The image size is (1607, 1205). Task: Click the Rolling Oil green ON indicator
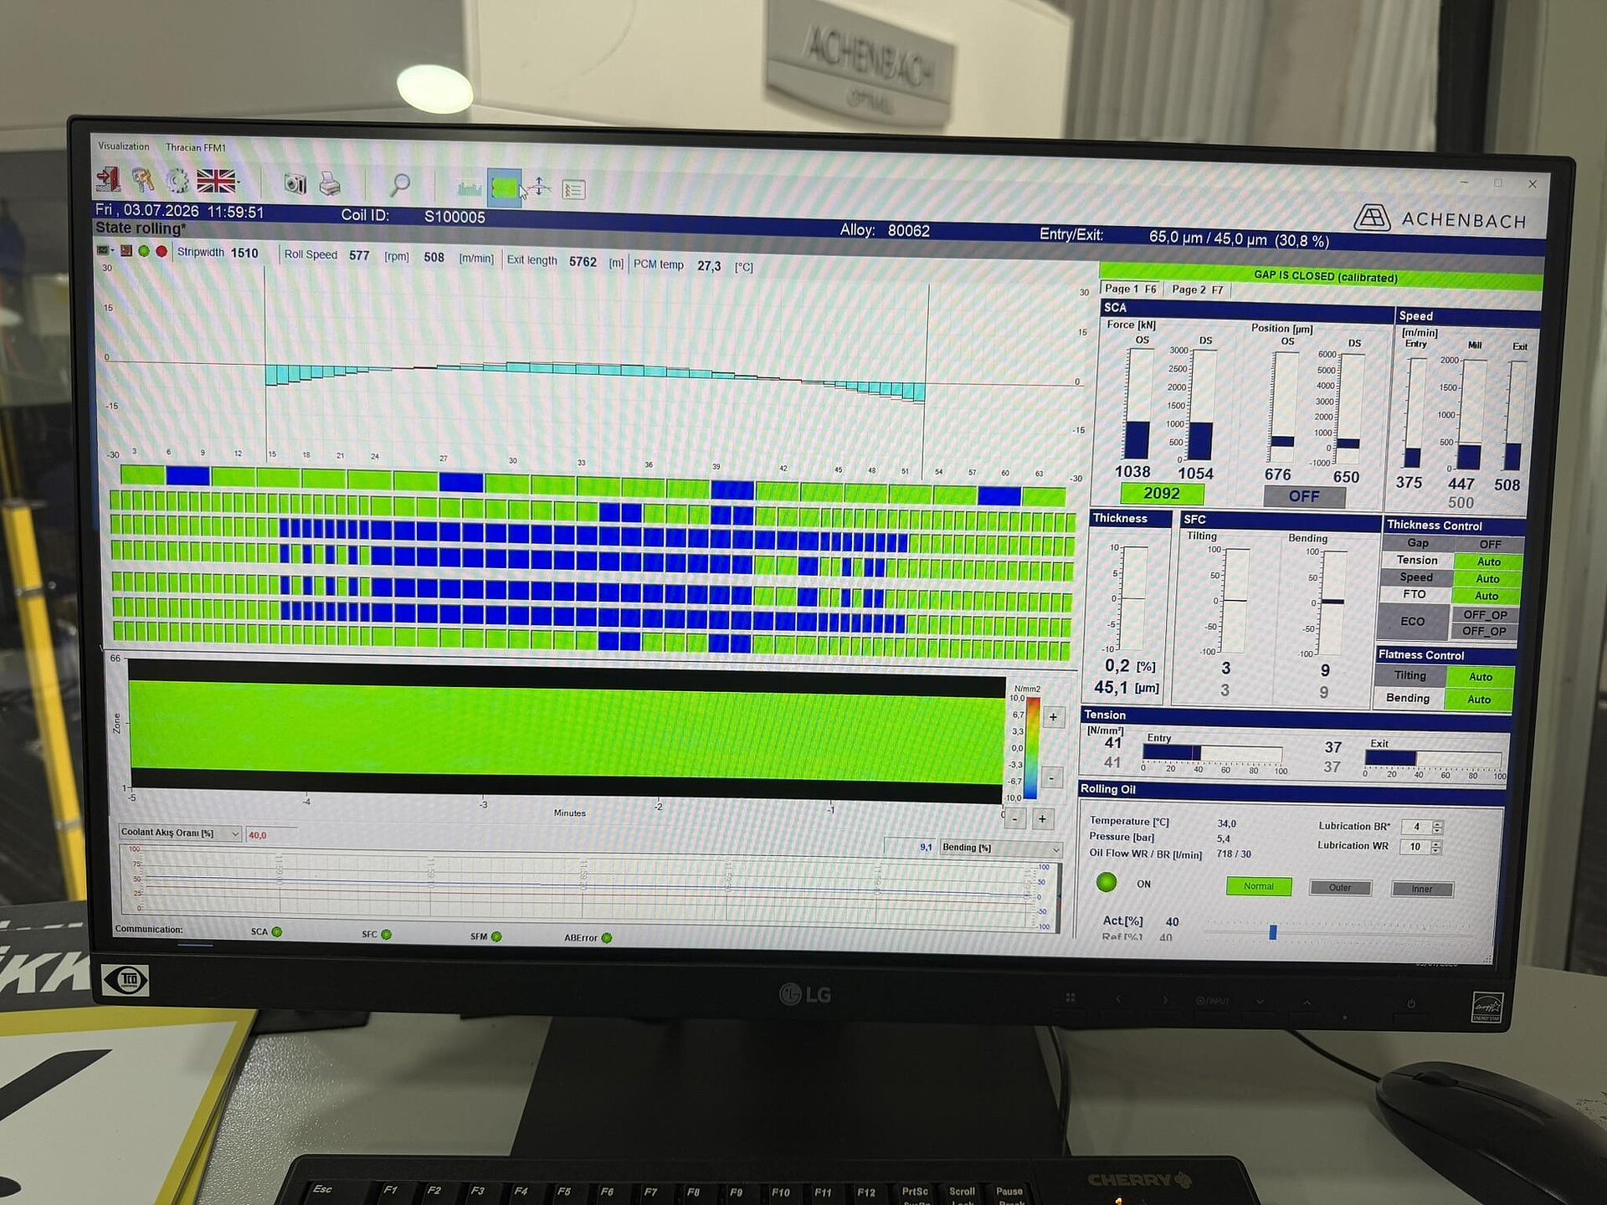[x=1106, y=882]
